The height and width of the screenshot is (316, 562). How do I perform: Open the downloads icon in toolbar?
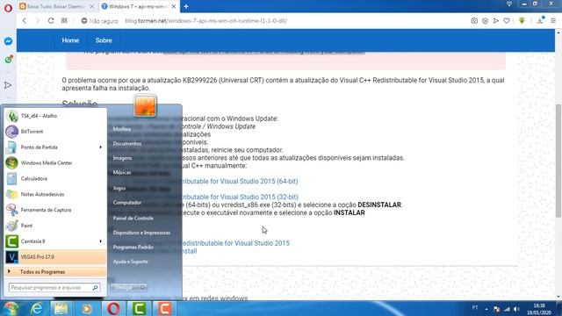(x=540, y=20)
